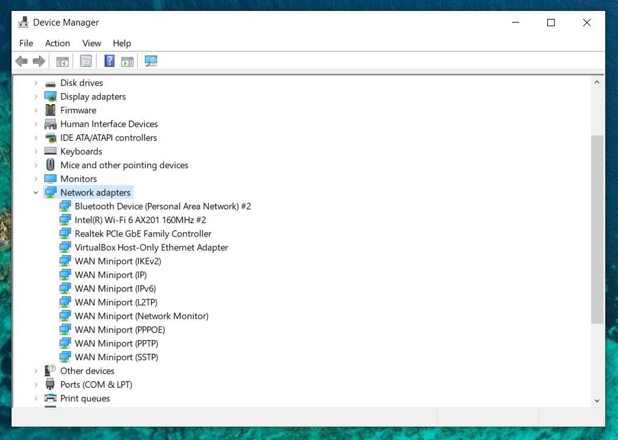
Task: Click Show/Hide Action Pane toolbar icon
Action: (x=127, y=61)
